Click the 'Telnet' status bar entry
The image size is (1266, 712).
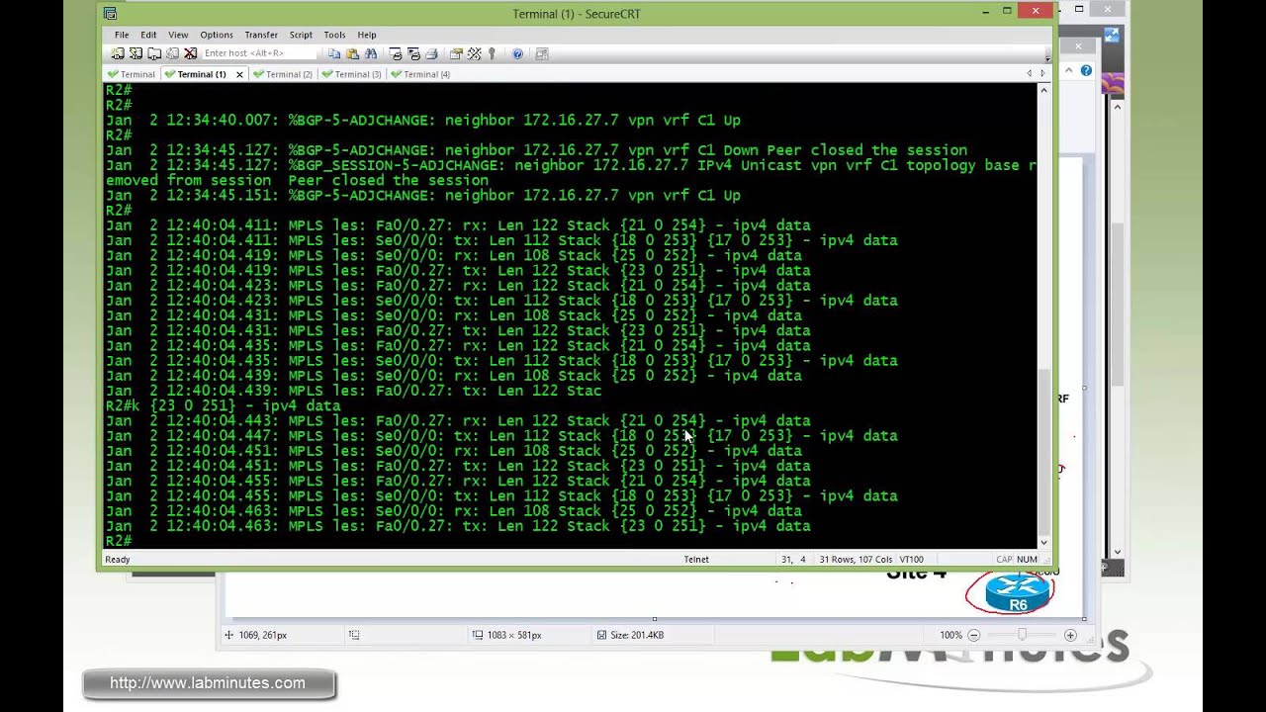click(696, 560)
